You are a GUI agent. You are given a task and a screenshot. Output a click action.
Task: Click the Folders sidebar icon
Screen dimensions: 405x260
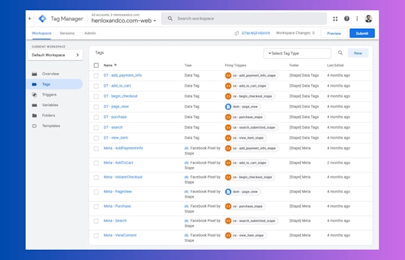35,115
